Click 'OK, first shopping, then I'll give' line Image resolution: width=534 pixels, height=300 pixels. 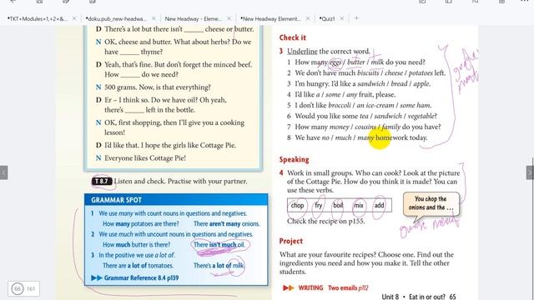[174, 127]
